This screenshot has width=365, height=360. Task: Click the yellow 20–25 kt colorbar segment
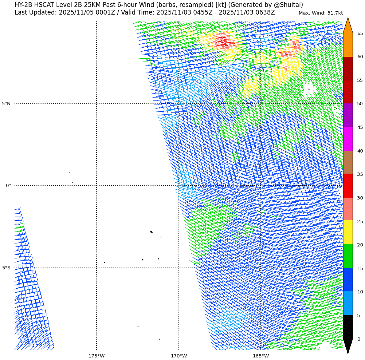(x=348, y=232)
